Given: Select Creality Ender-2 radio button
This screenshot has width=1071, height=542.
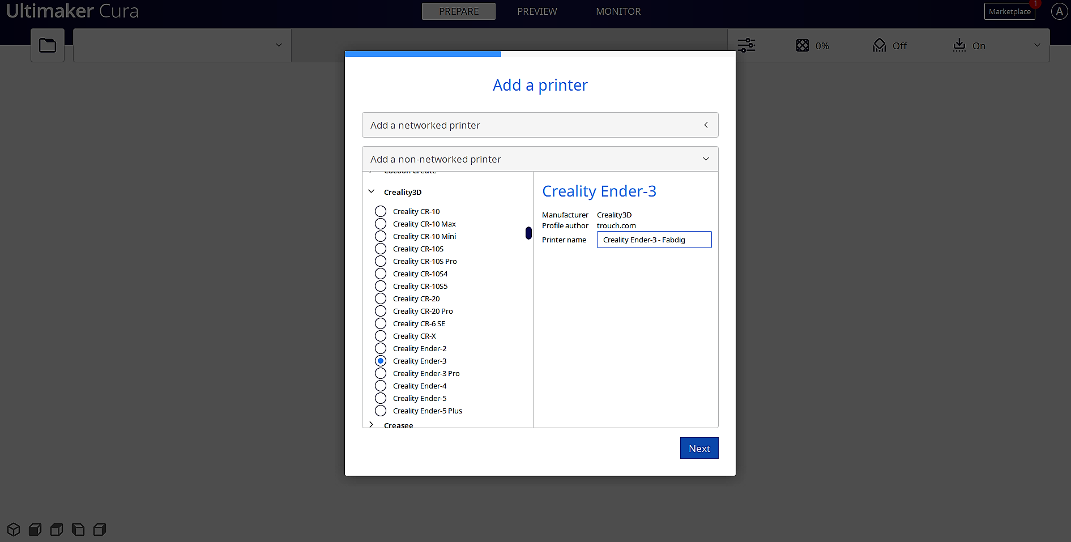Looking at the screenshot, I should pyautogui.click(x=381, y=348).
